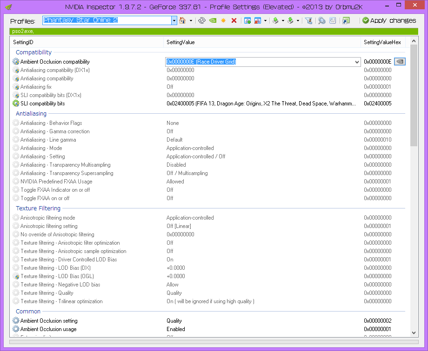The width and height of the screenshot is (428, 351).
Task: Select the No override of Anisotropic filtering row
Action: pyautogui.click(x=208, y=234)
